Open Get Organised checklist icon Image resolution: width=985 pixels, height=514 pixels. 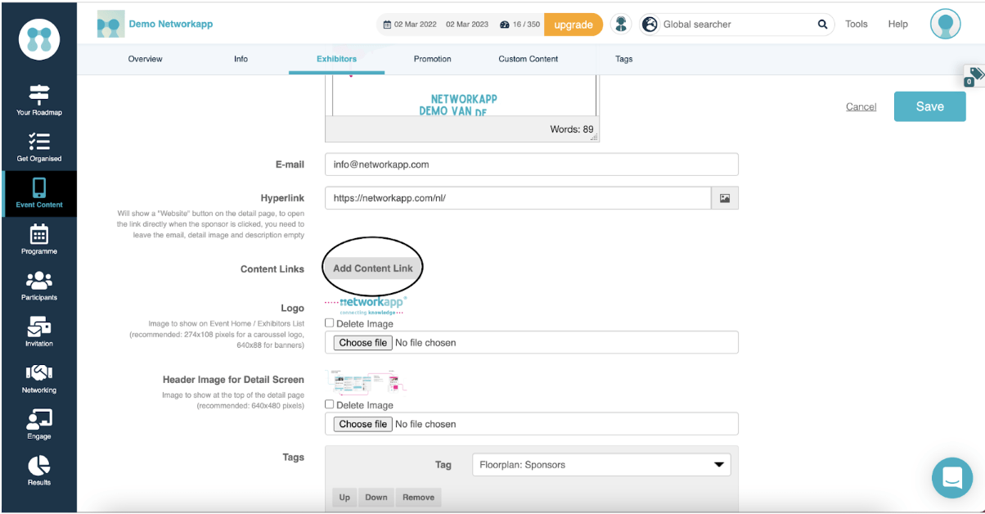tap(39, 142)
